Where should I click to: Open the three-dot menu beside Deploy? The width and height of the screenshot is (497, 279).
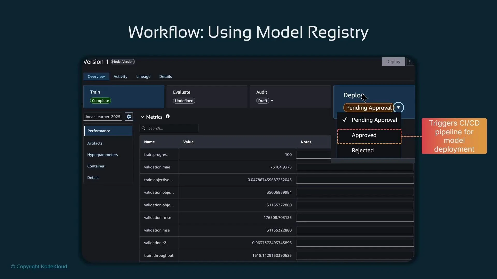tap(410, 61)
